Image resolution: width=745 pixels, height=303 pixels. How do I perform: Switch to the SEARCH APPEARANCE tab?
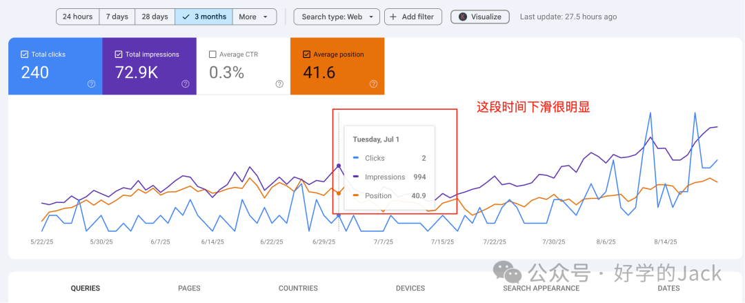point(542,288)
